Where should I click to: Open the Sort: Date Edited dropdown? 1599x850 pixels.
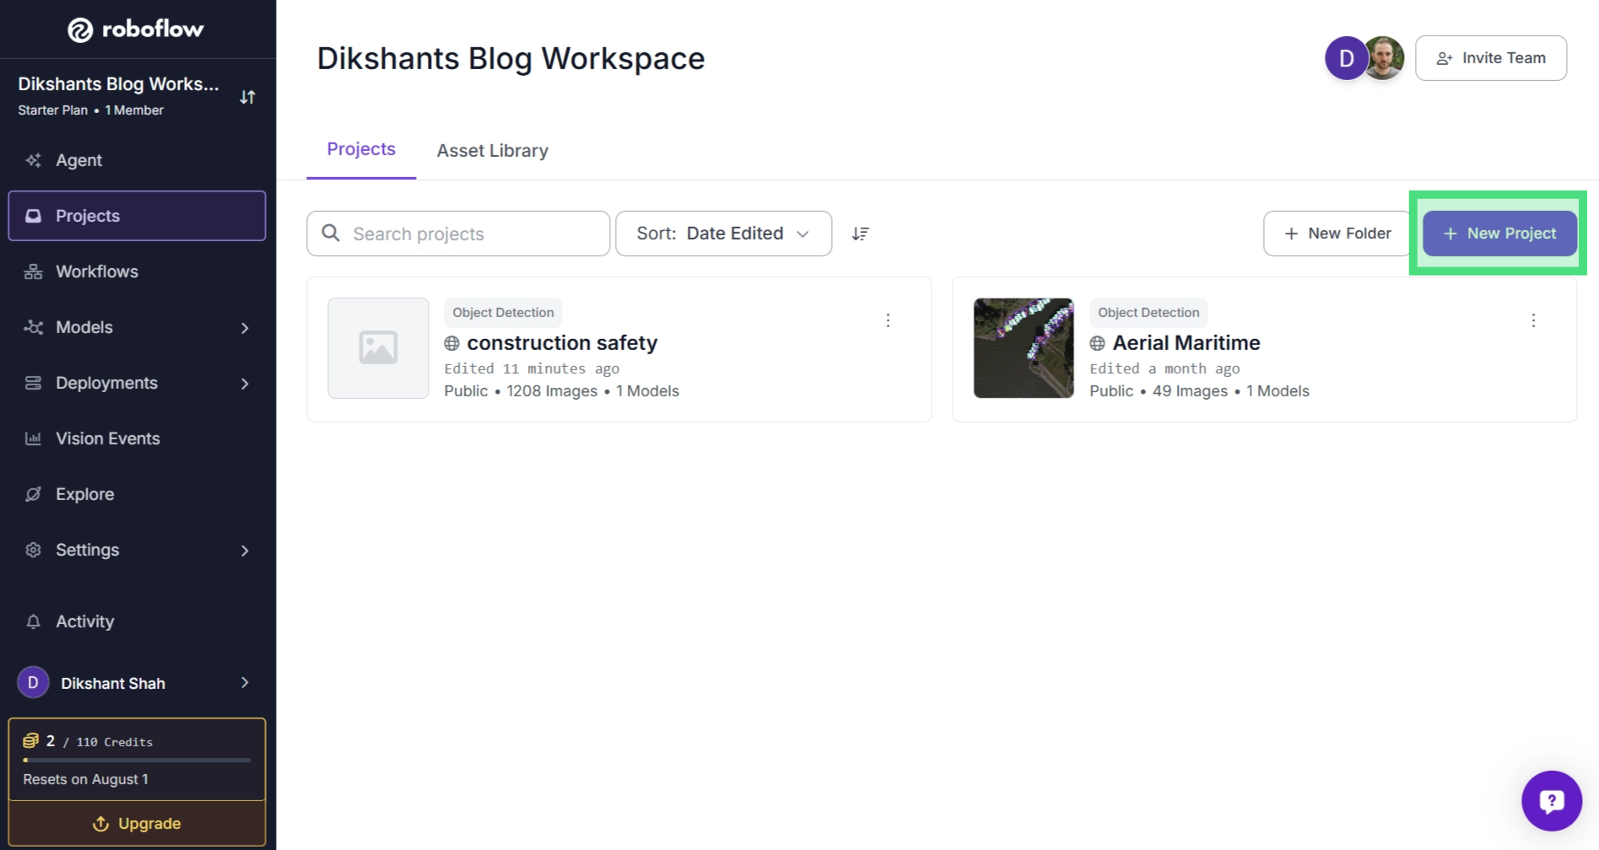[x=723, y=234]
